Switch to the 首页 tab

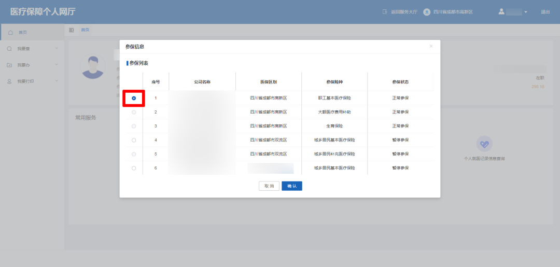pos(85,30)
